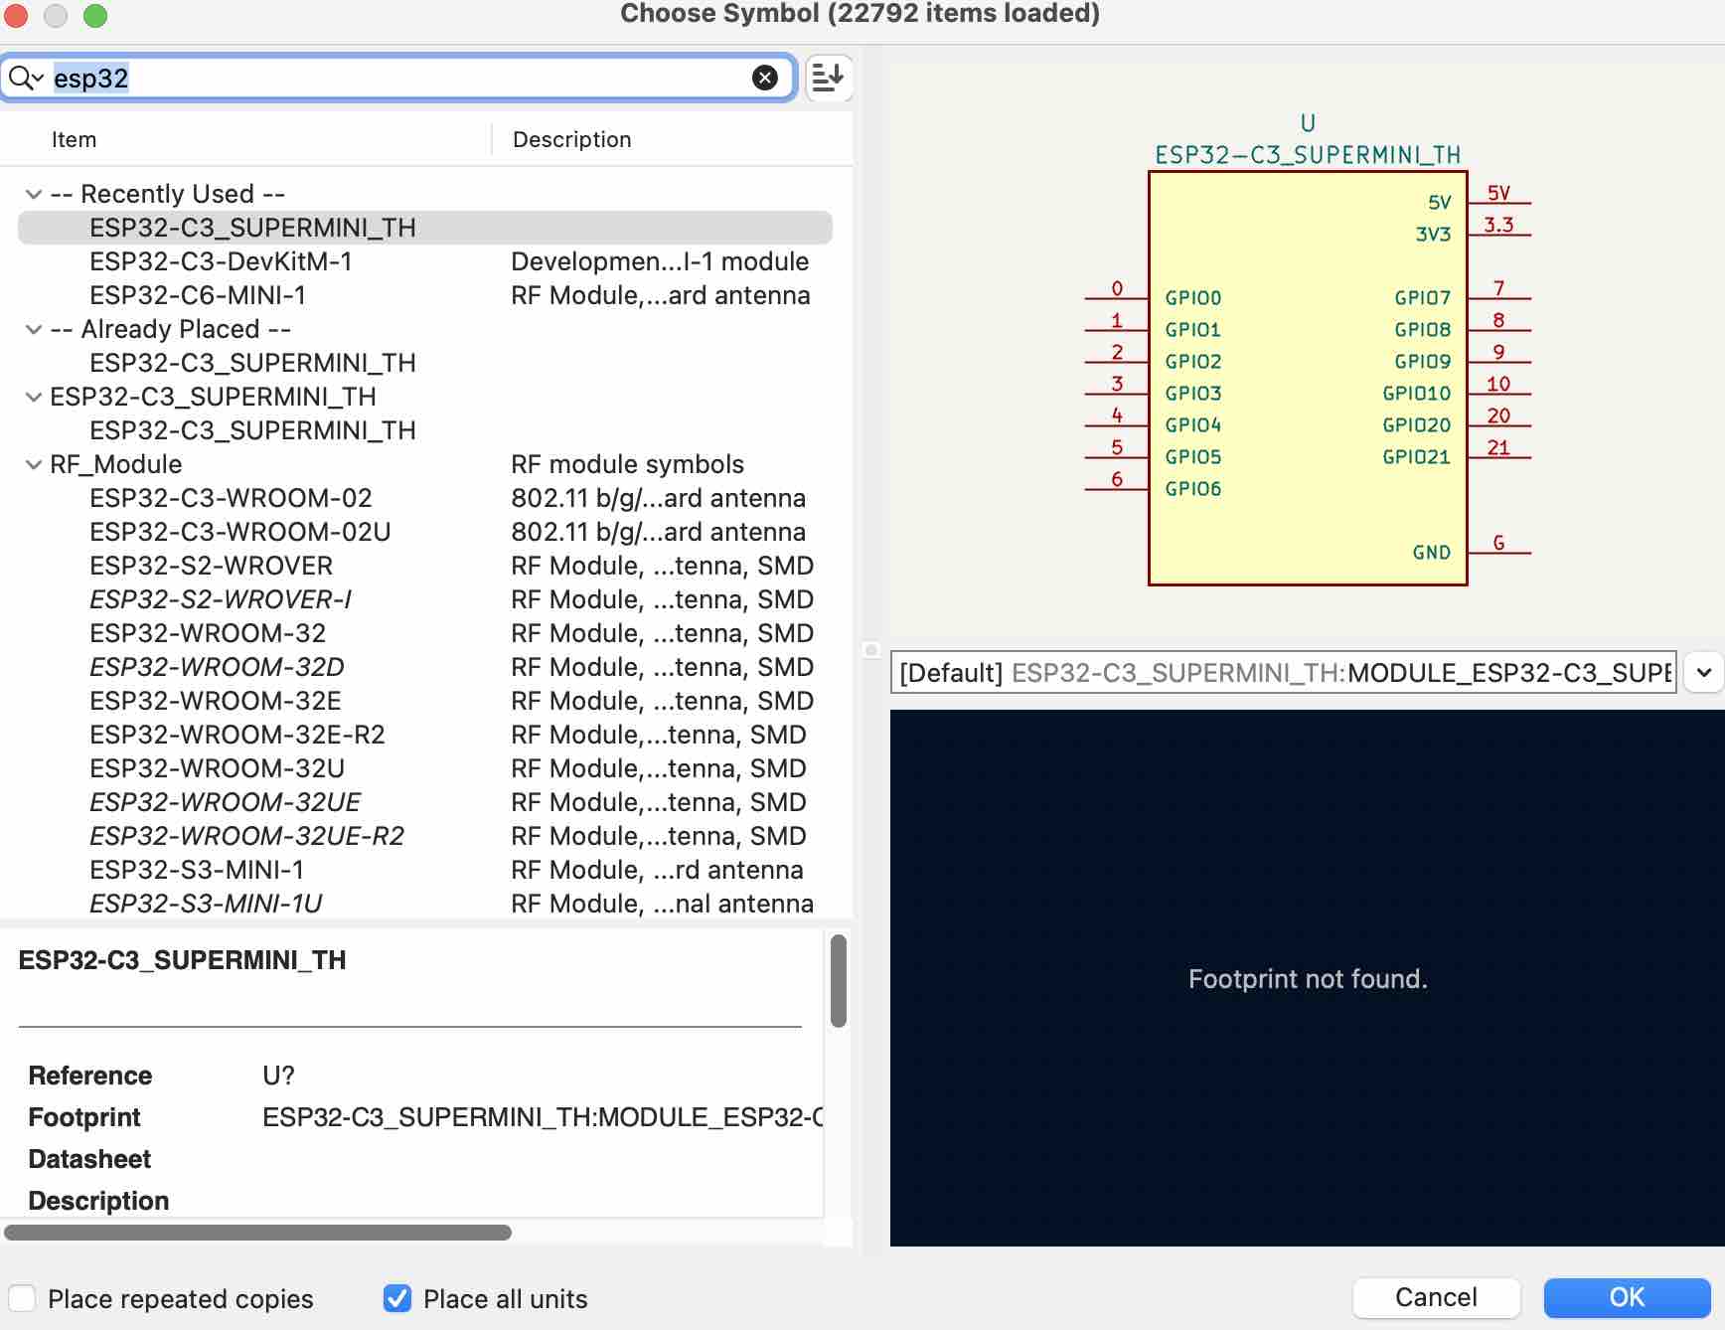
Task: Enable Place repeated copies
Action: pyautogui.click(x=22, y=1298)
